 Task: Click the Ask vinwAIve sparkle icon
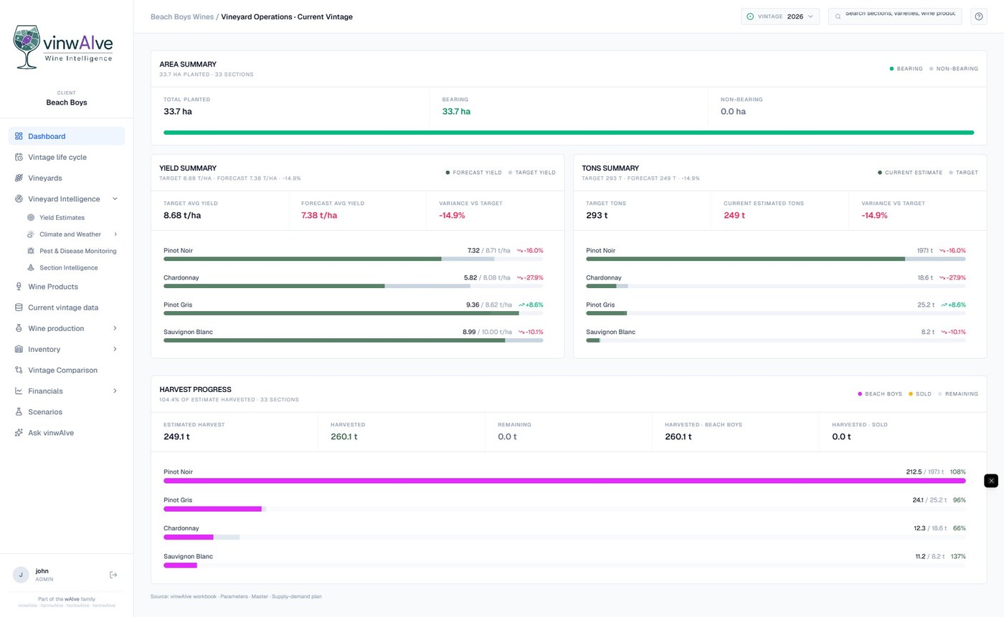point(19,433)
